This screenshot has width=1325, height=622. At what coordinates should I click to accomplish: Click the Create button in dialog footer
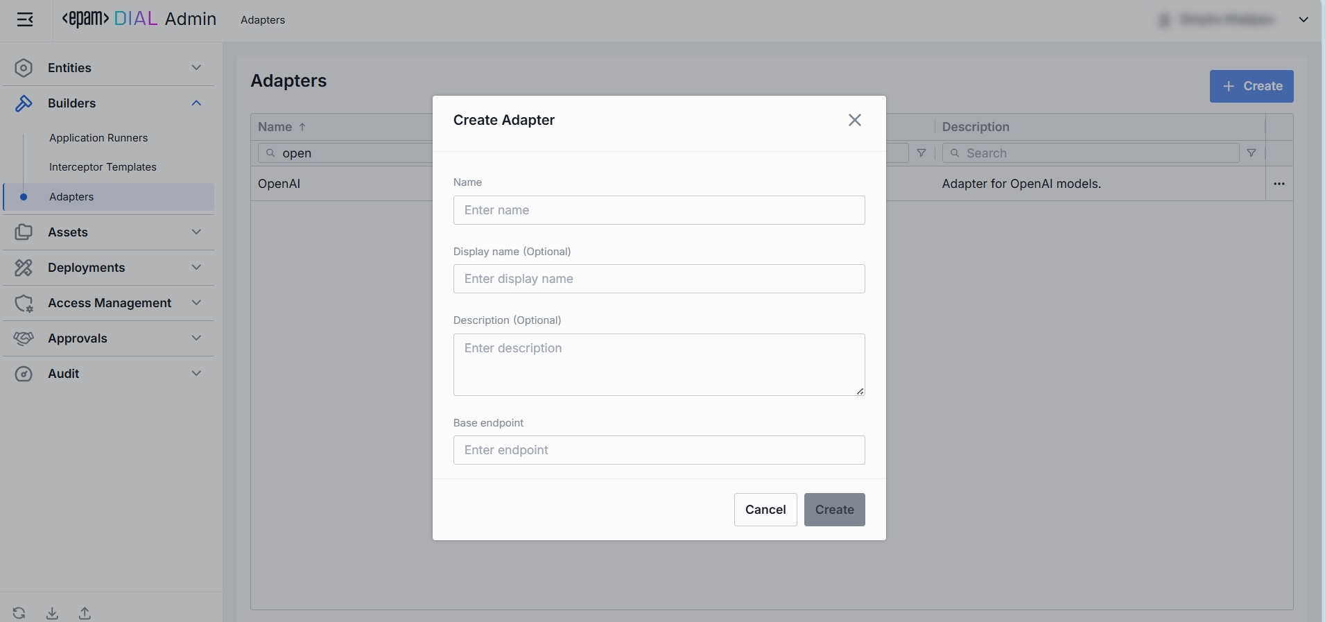pyautogui.click(x=834, y=510)
